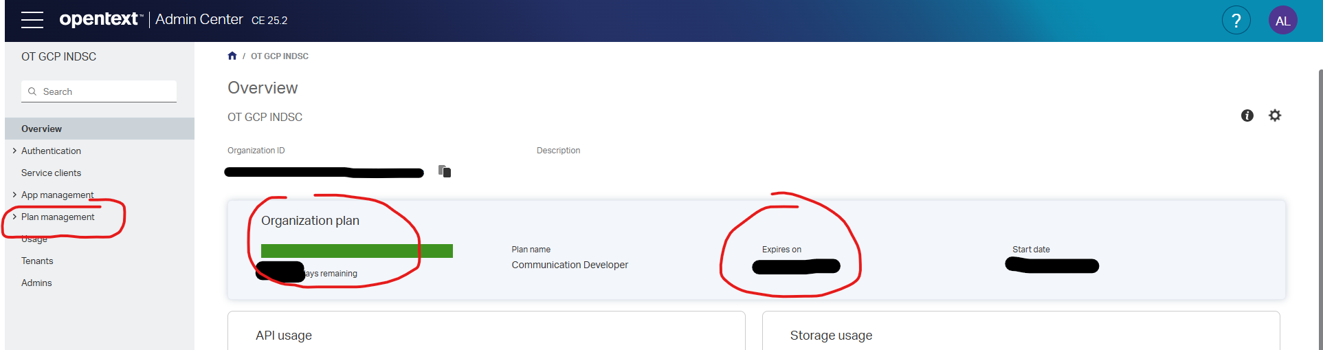
Task: Open Authentication in the sidebar
Action: tap(51, 151)
